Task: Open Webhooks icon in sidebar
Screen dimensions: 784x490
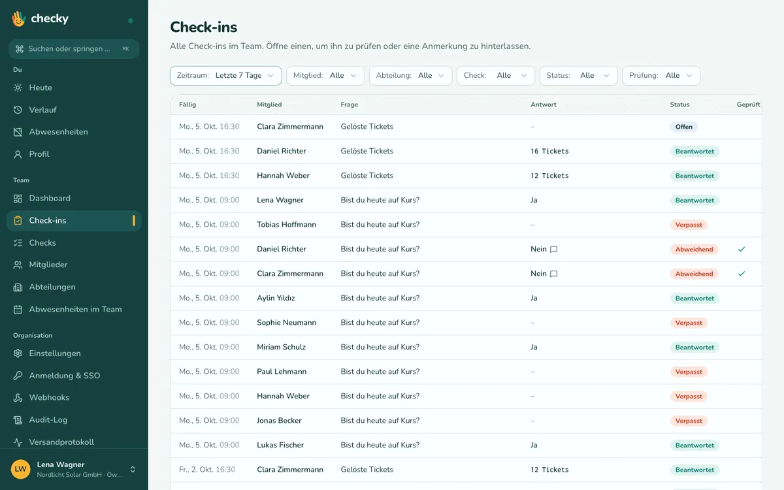Action: pyautogui.click(x=18, y=397)
